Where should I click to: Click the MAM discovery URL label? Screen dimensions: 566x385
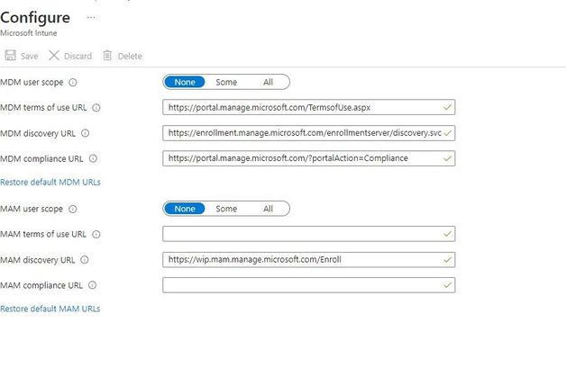[38, 260]
